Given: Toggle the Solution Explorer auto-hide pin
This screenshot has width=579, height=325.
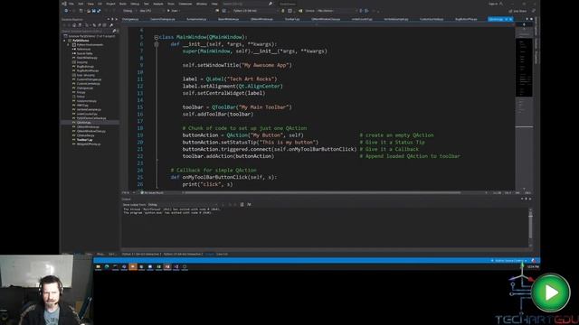Looking at the screenshot, I should (x=112, y=19).
